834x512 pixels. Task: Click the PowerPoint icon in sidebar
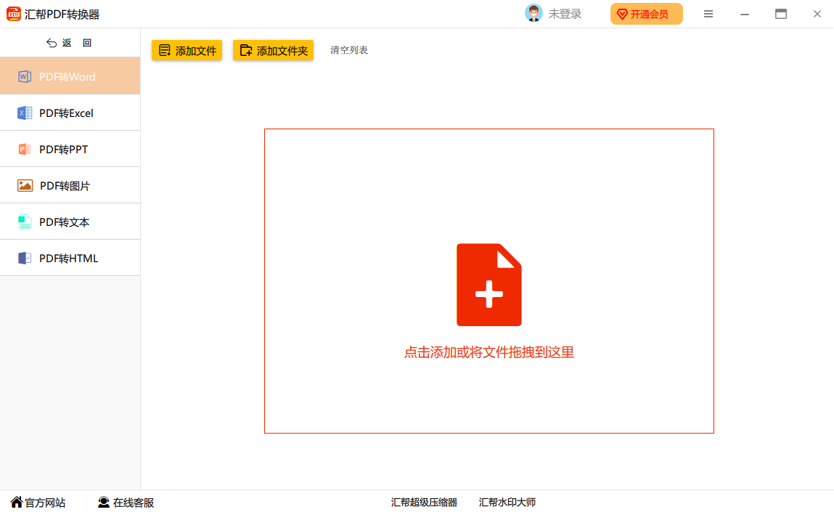point(25,150)
